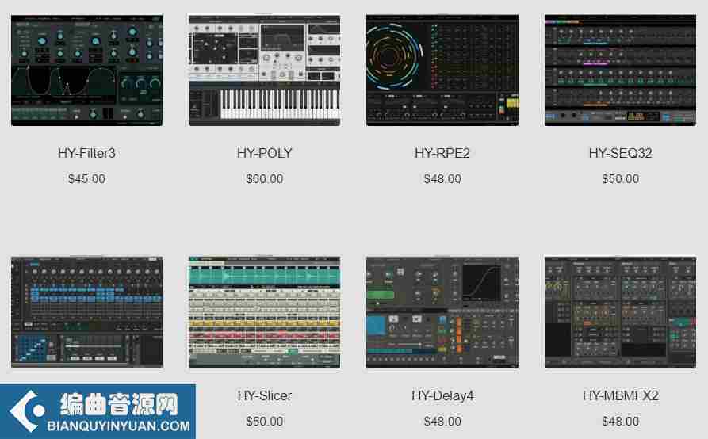Click the HY-Filter3 product title

(86, 154)
